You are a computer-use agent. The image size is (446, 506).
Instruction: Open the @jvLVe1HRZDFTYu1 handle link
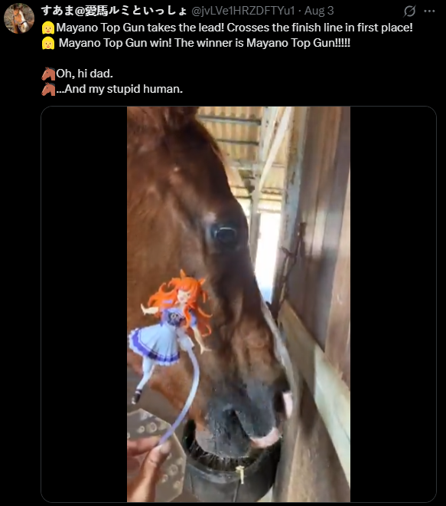243,11
